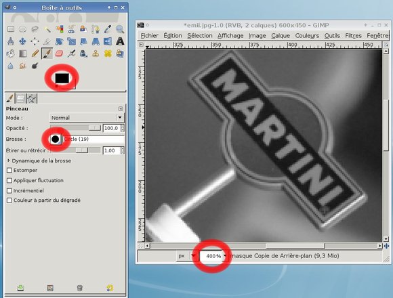Select the Heal tool
The height and width of the screenshot is (298, 393).
click(x=108, y=54)
